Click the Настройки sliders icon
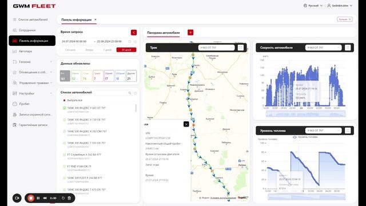The image size is (366, 206). (x=15, y=93)
